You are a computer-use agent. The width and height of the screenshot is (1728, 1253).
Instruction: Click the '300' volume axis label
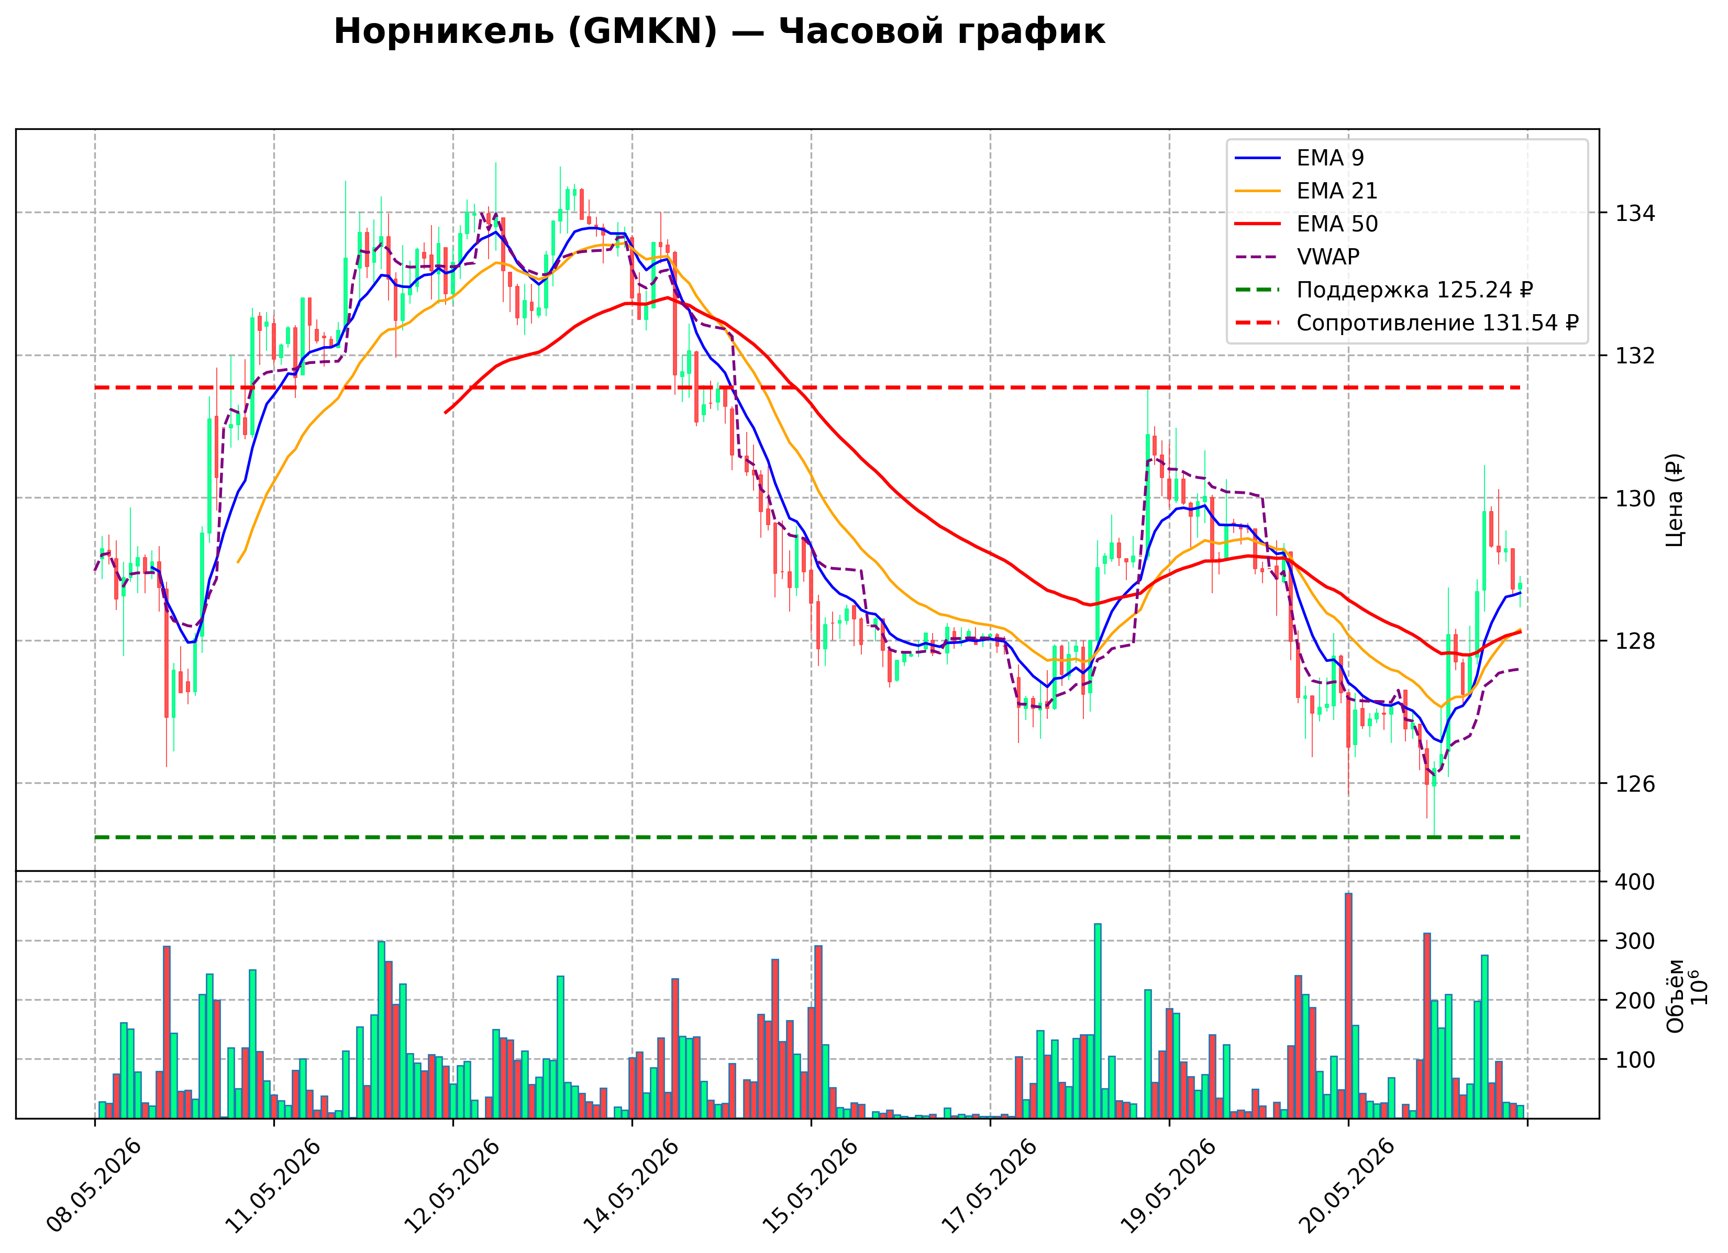[x=1636, y=941]
